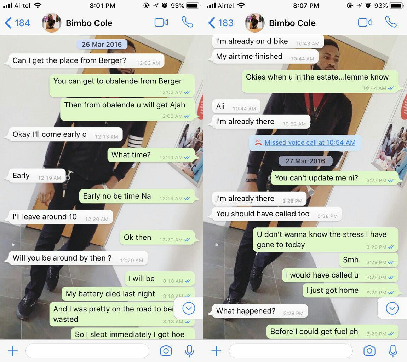
Task: Go back to chats showing 184
Action: (x=17, y=23)
